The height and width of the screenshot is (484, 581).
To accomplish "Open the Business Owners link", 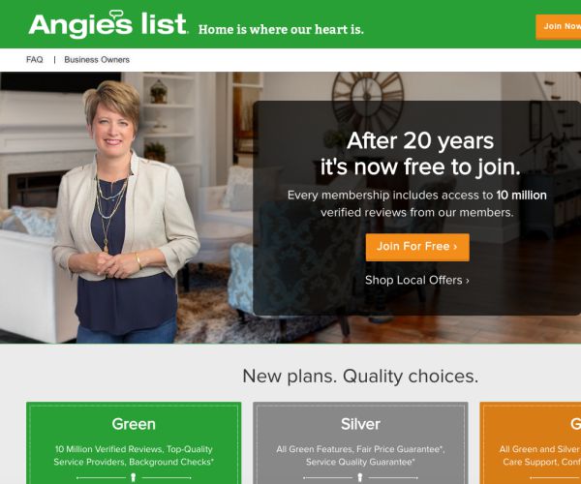I will click(x=97, y=60).
